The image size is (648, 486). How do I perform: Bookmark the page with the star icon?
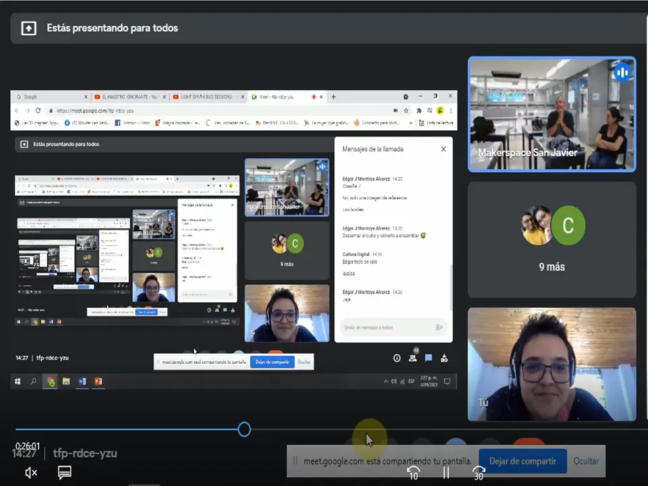(406, 110)
